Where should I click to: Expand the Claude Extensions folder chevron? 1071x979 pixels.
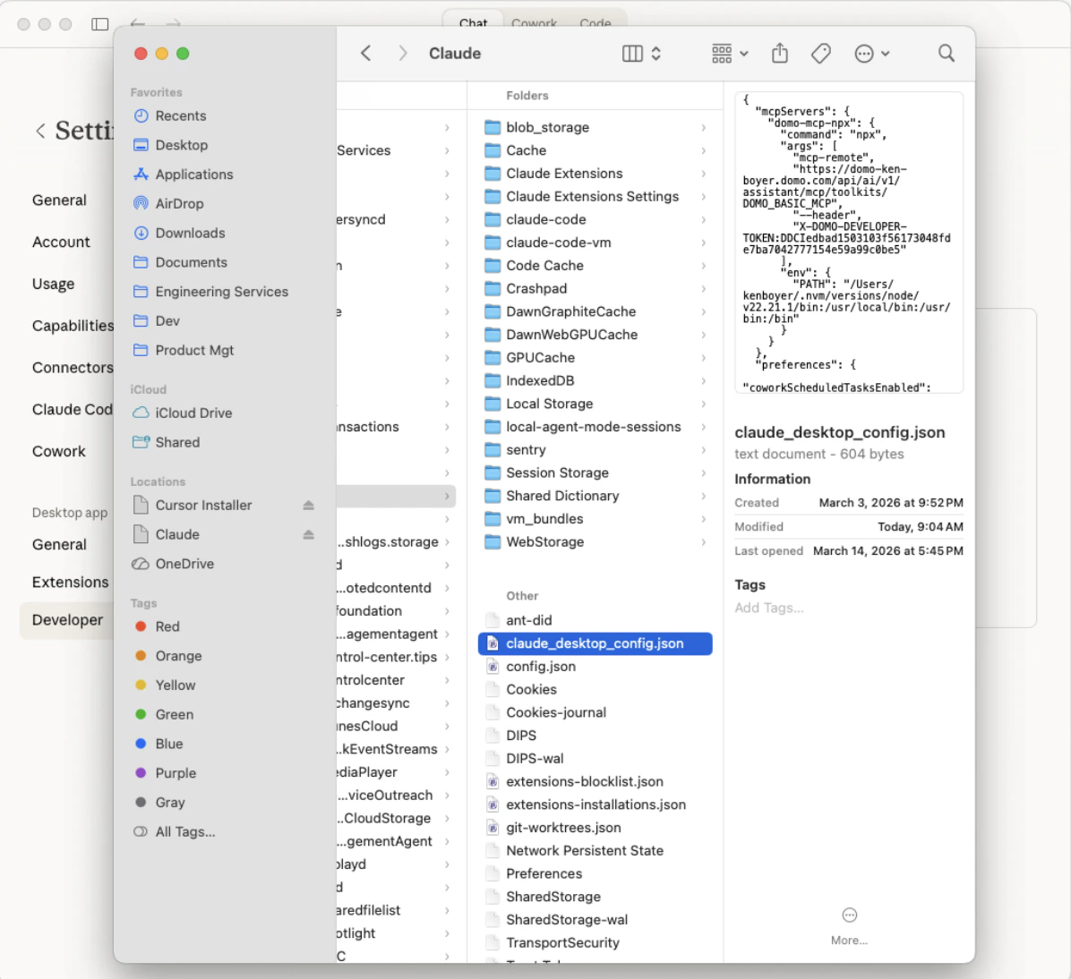[703, 175]
